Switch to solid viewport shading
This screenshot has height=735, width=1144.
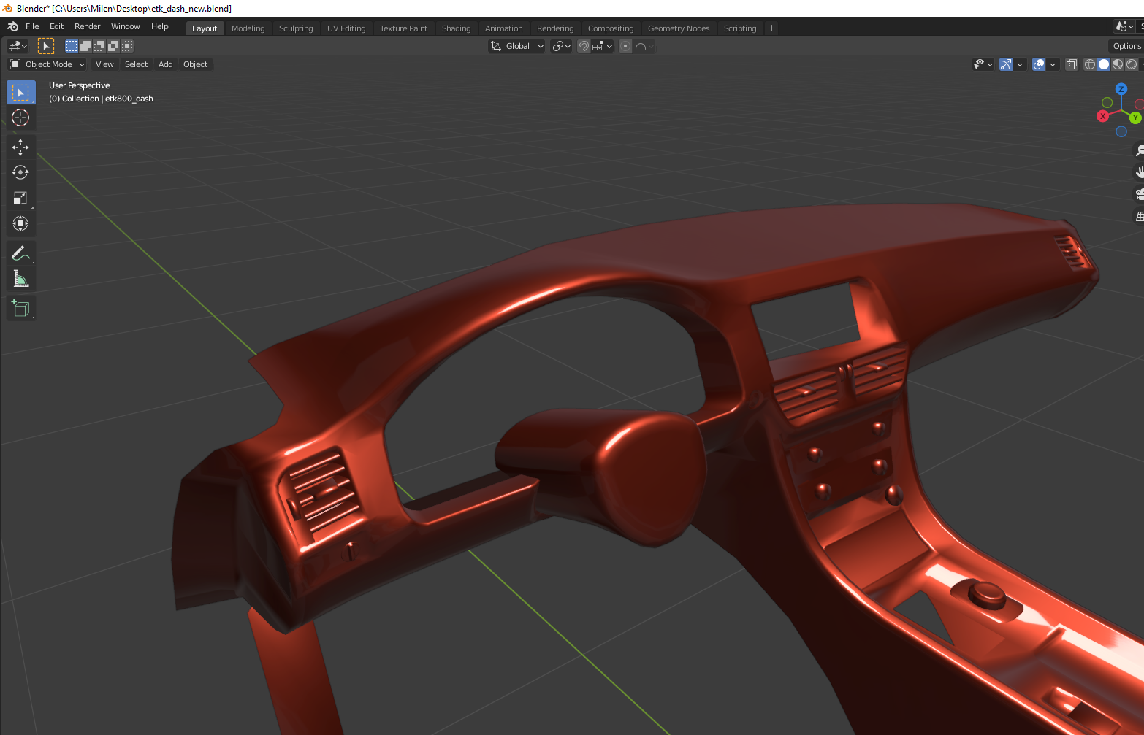point(1104,64)
